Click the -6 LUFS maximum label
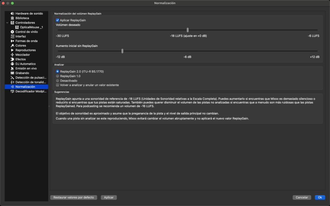Viewport: 330px width, 206px height. point(314,36)
